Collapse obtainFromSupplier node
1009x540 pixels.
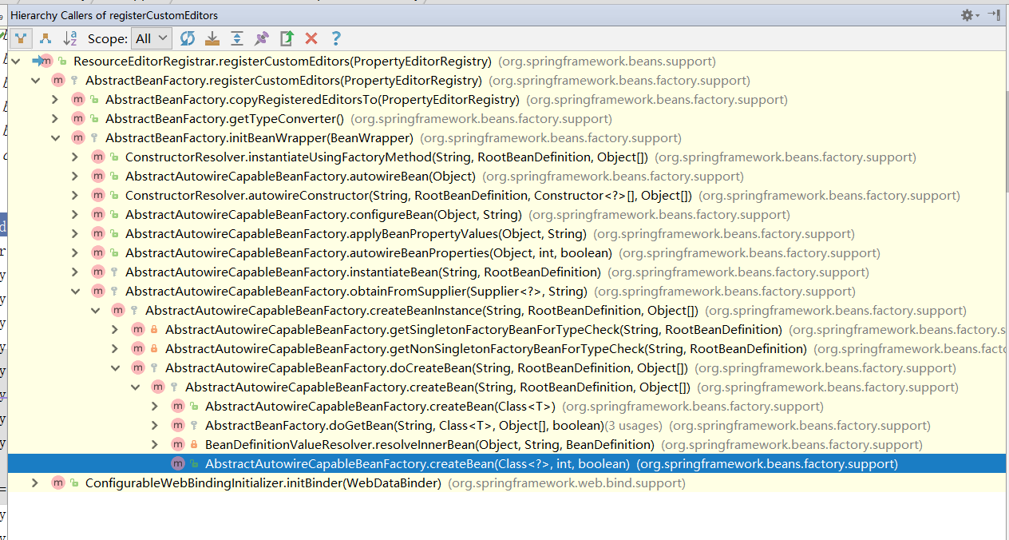(75, 292)
